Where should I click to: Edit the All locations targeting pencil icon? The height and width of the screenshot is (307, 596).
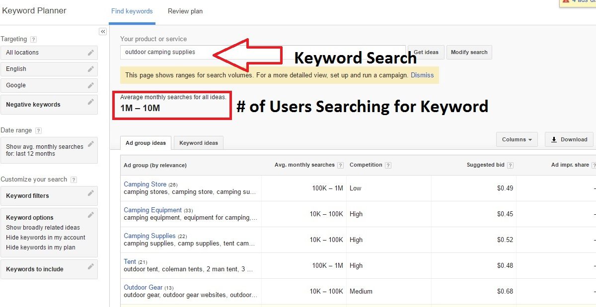pyautogui.click(x=90, y=53)
